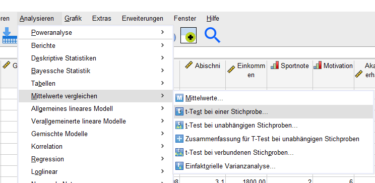Choose t-Test bei einer Stichprobe...

coord(274,112)
